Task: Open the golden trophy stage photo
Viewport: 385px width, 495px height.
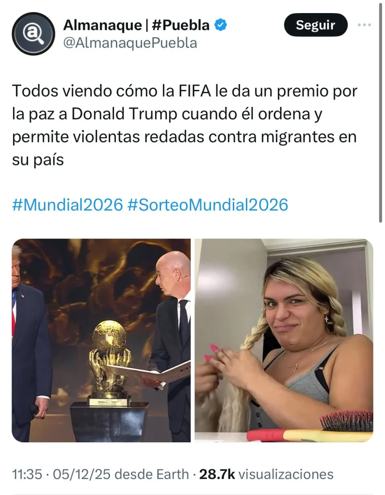Action: (x=101, y=340)
